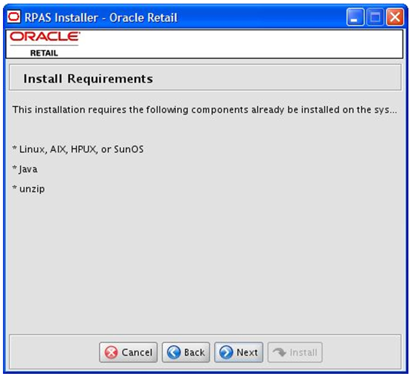The image size is (412, 378).
Task: Go back with the Back button
Action: pos(186,352)
